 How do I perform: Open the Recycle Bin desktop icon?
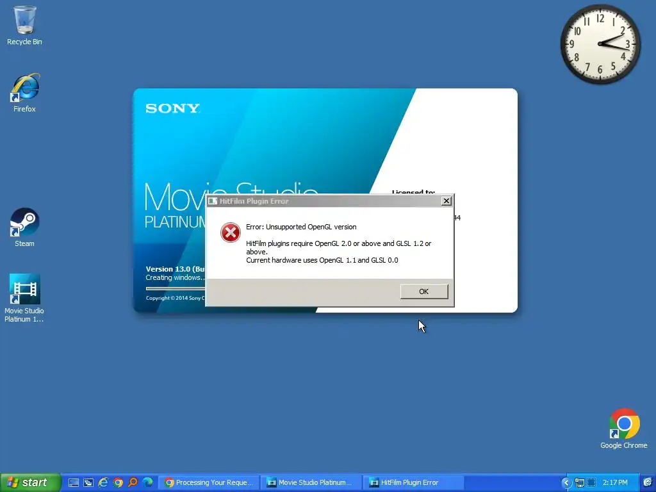tap(24, 25)
